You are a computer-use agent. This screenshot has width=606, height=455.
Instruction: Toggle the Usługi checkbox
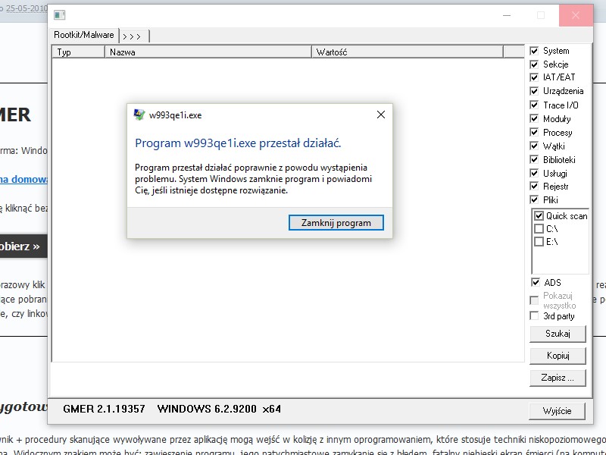(x=534, y=173)
